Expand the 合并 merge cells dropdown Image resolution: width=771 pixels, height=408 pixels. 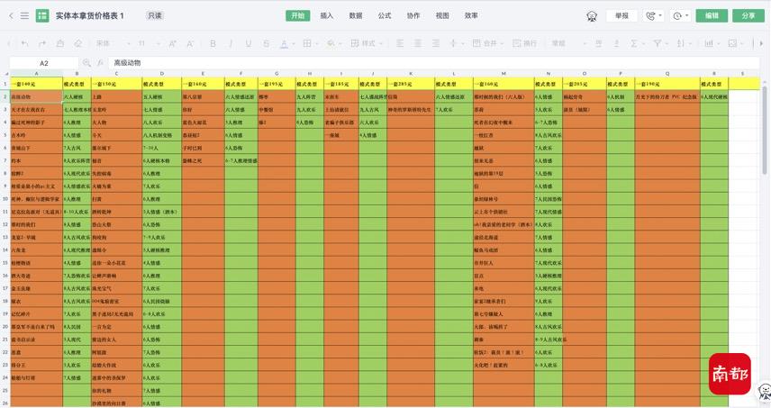503,43
